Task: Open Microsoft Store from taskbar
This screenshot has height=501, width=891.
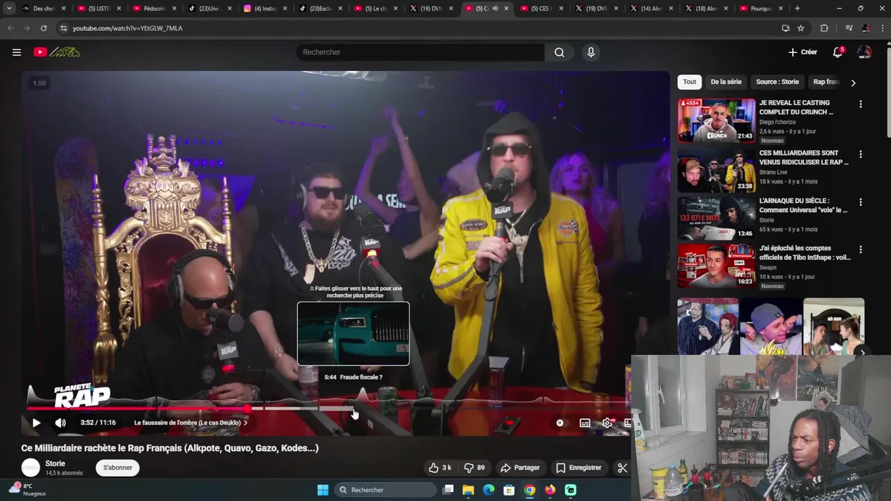Action: 509,490
